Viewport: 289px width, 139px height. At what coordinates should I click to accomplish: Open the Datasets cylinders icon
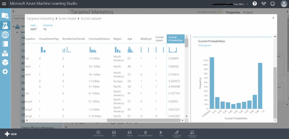tap(5, 53)
